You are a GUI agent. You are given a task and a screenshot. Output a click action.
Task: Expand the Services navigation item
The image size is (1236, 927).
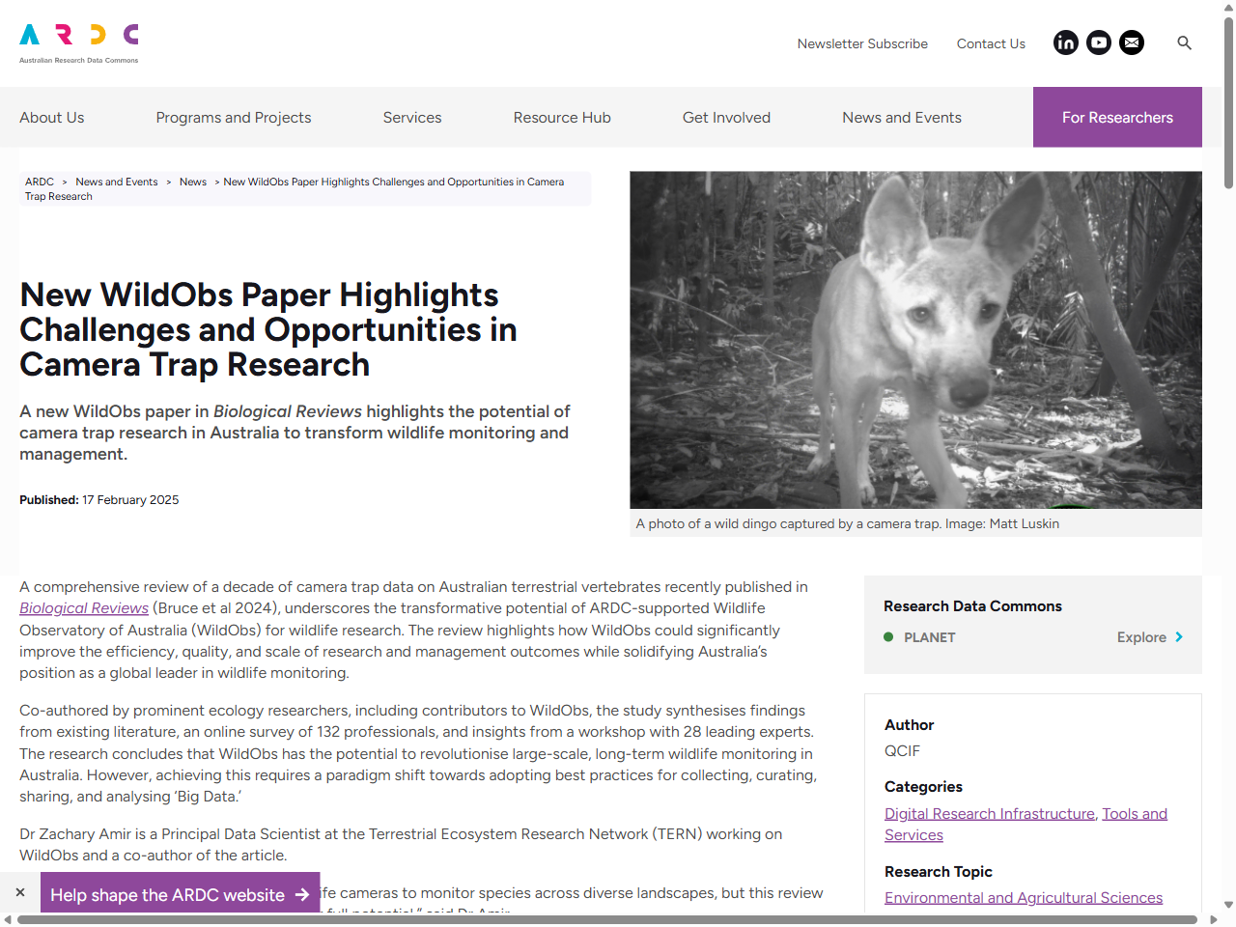[412, 117]
